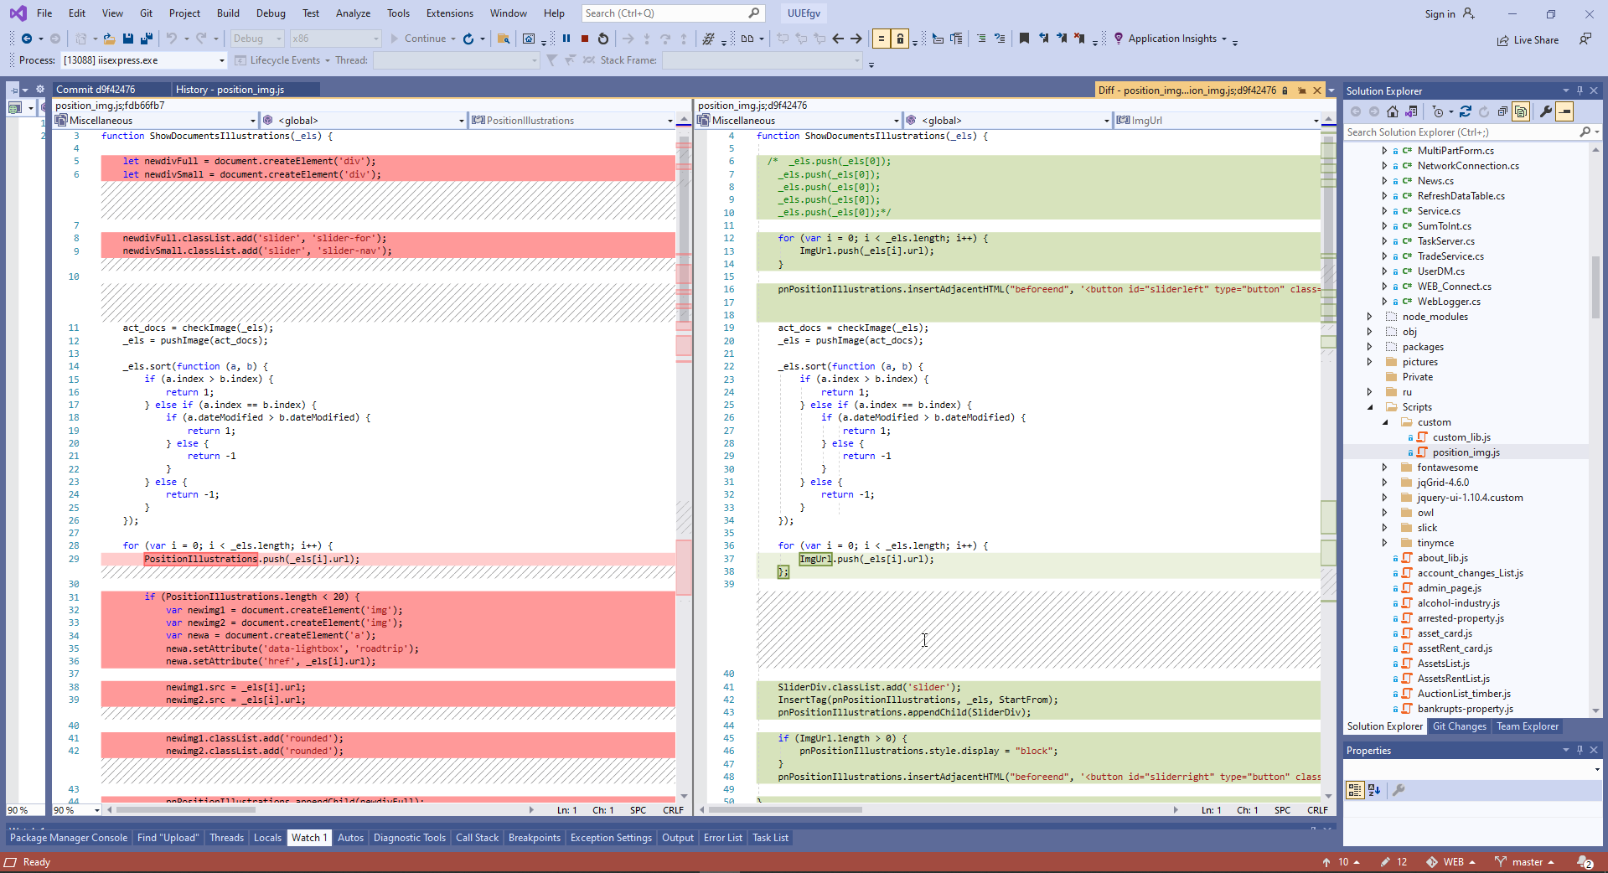Image resolution: width=1608 pixels, height=873 pixels.
Task: Click the Toggle Bookmark icon
Action: tap(1024, 39)
